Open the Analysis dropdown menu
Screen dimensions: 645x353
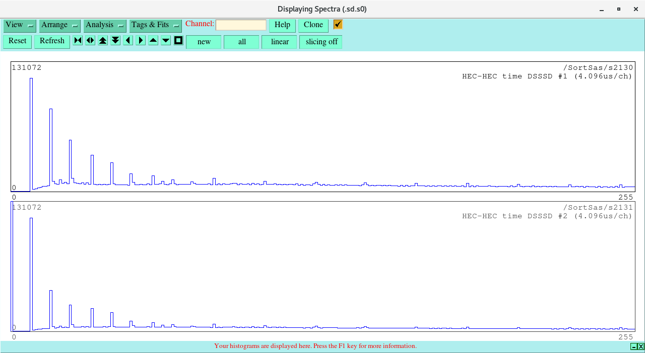click(x=105, y=25)
